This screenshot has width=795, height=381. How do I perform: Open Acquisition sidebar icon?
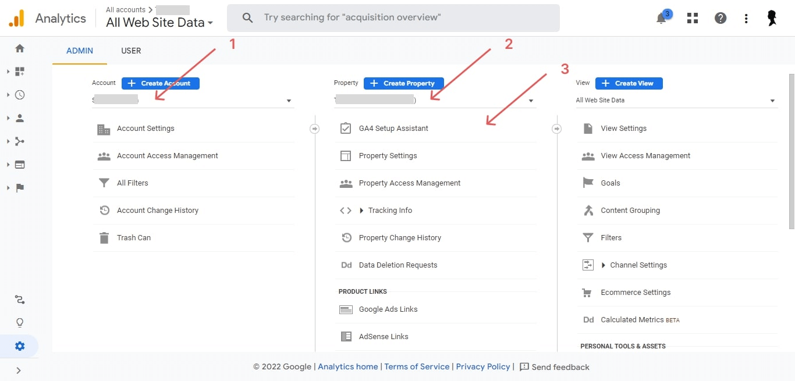[x=20, y=141]
